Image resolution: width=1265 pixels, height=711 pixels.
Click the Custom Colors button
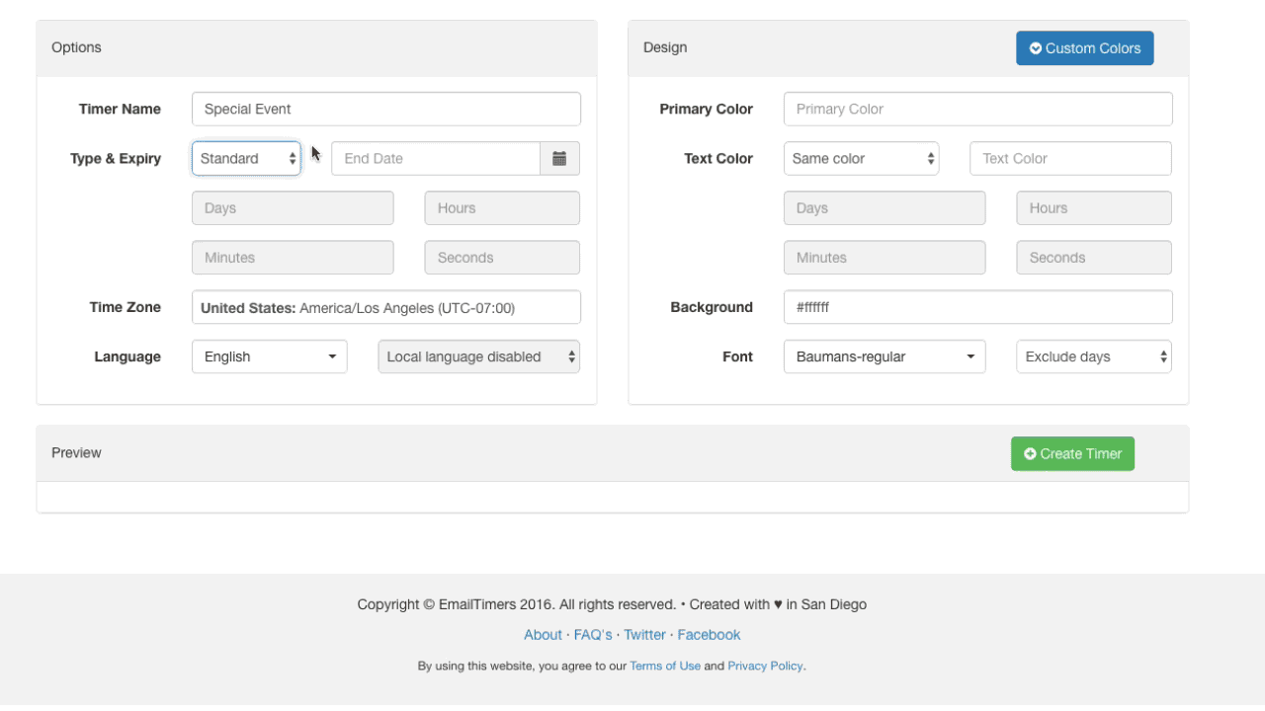1084,48
